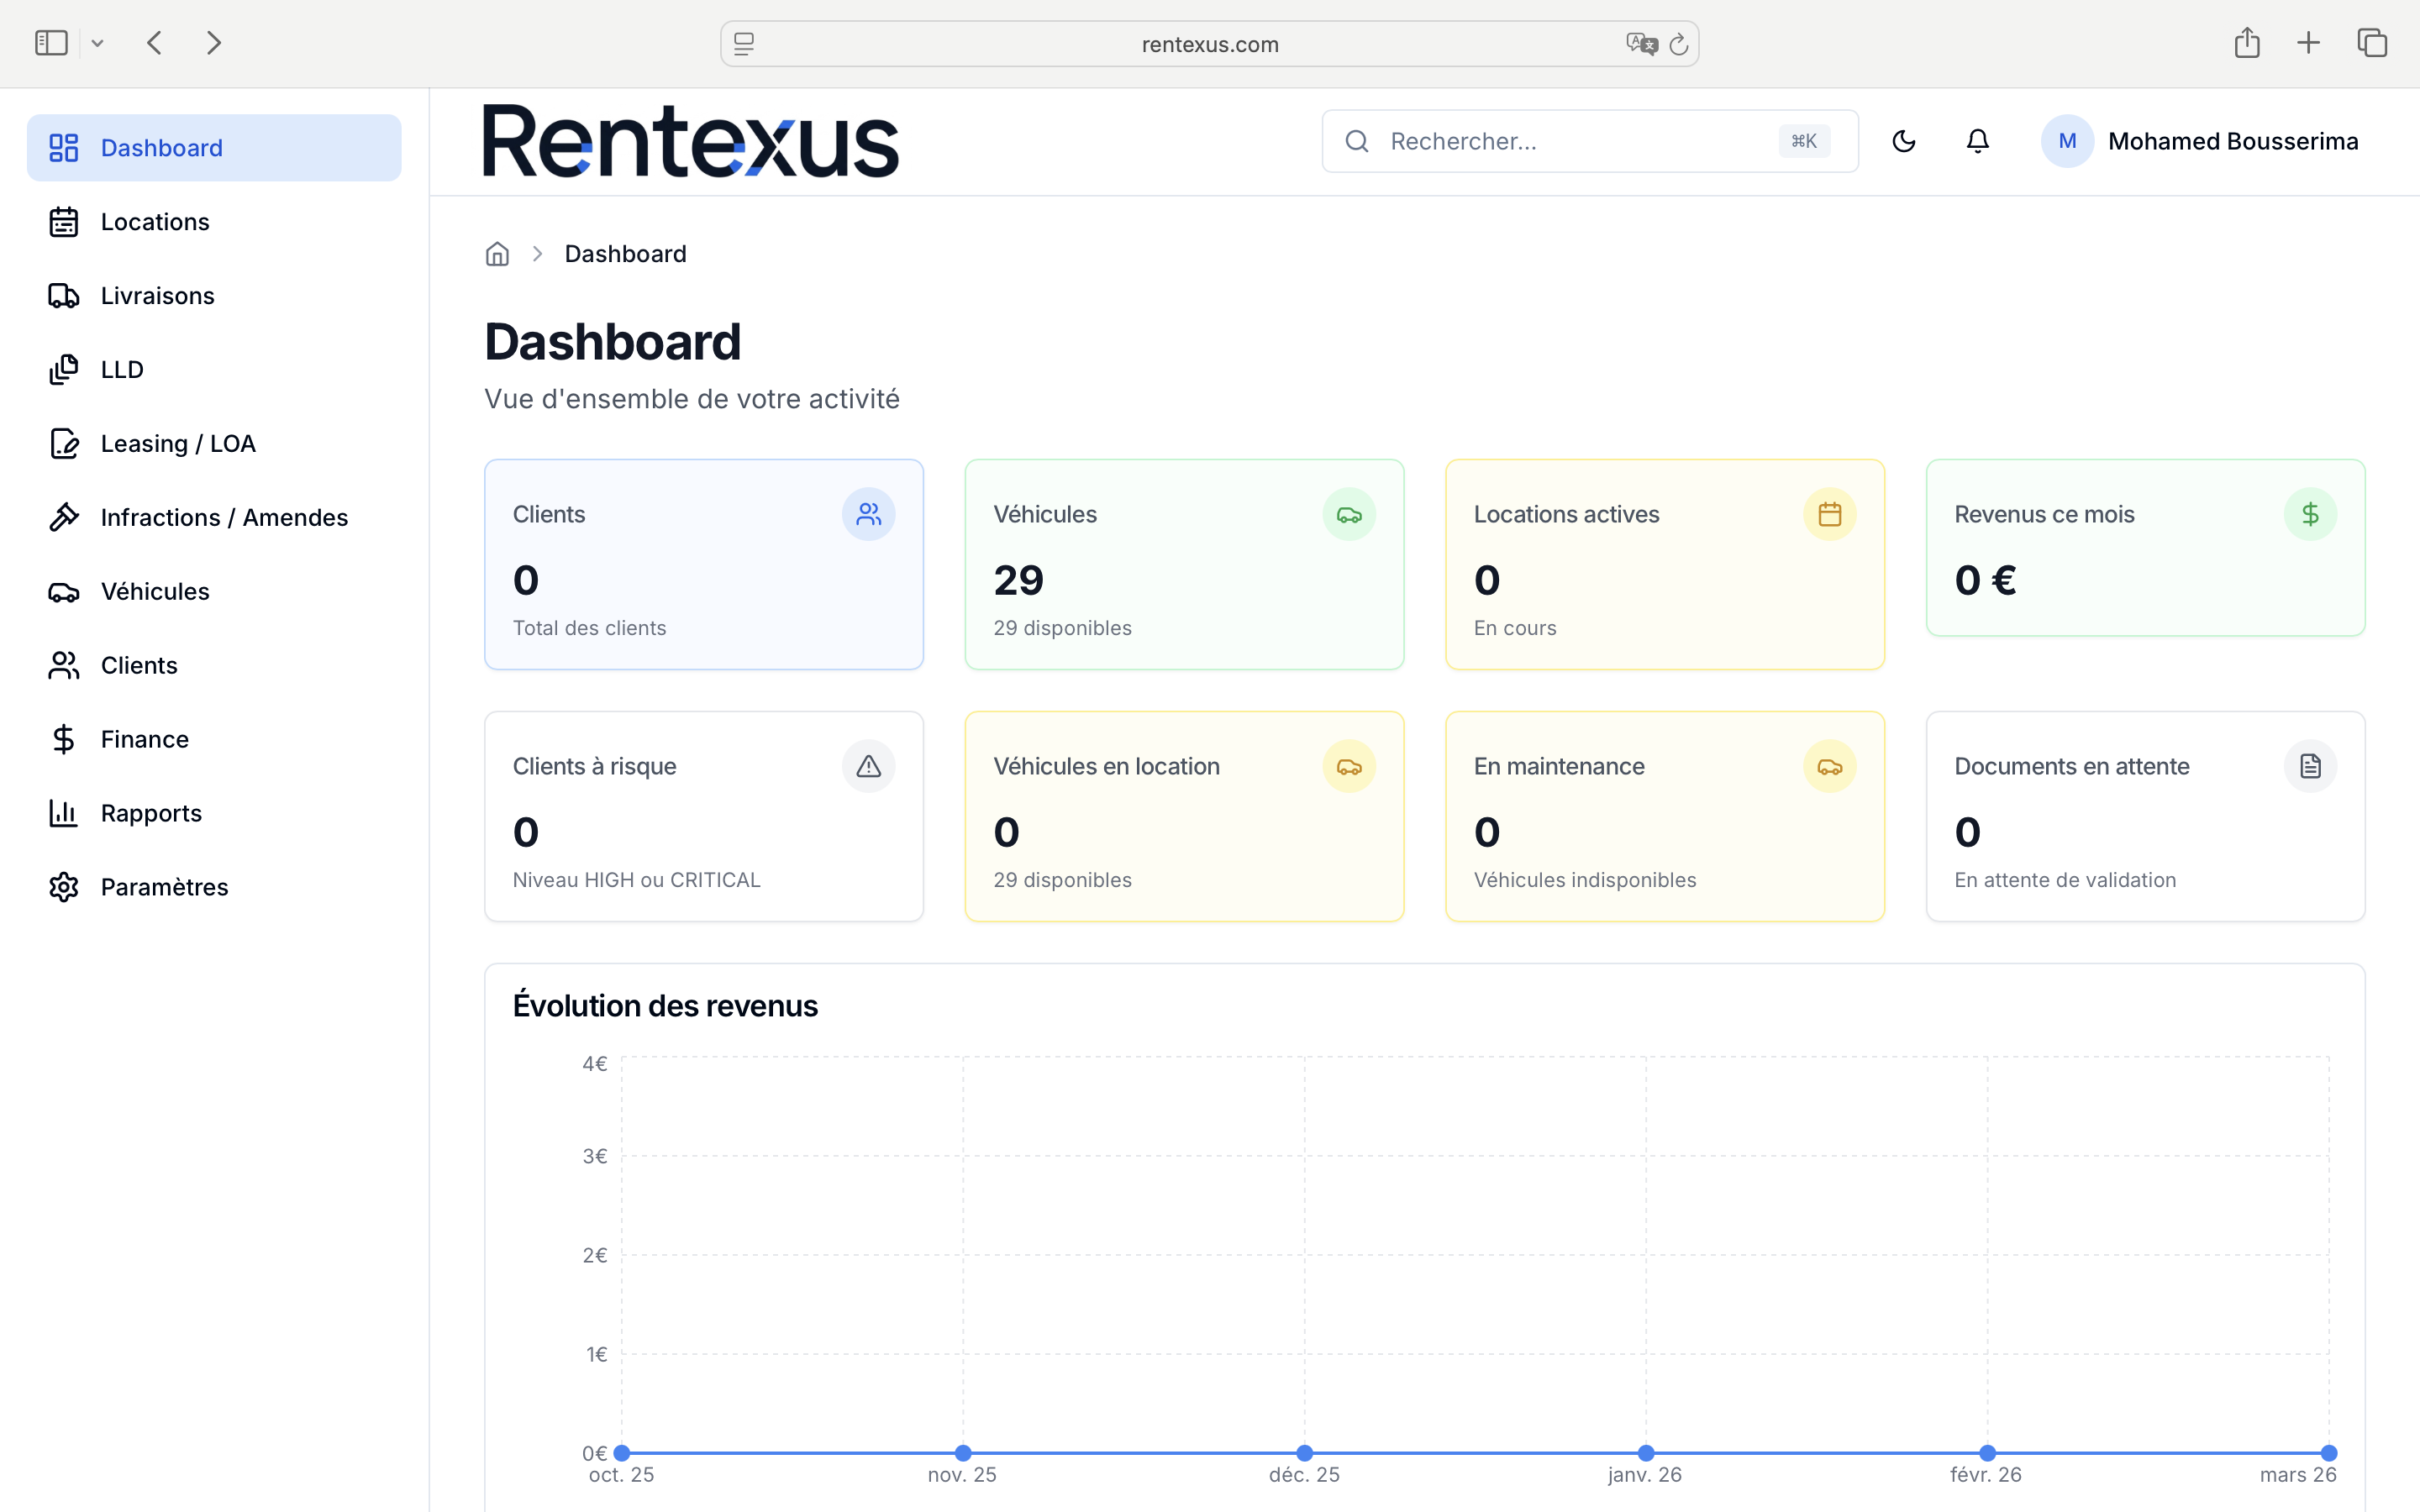Toggle dark mode with moon icon

[1903, 141]
